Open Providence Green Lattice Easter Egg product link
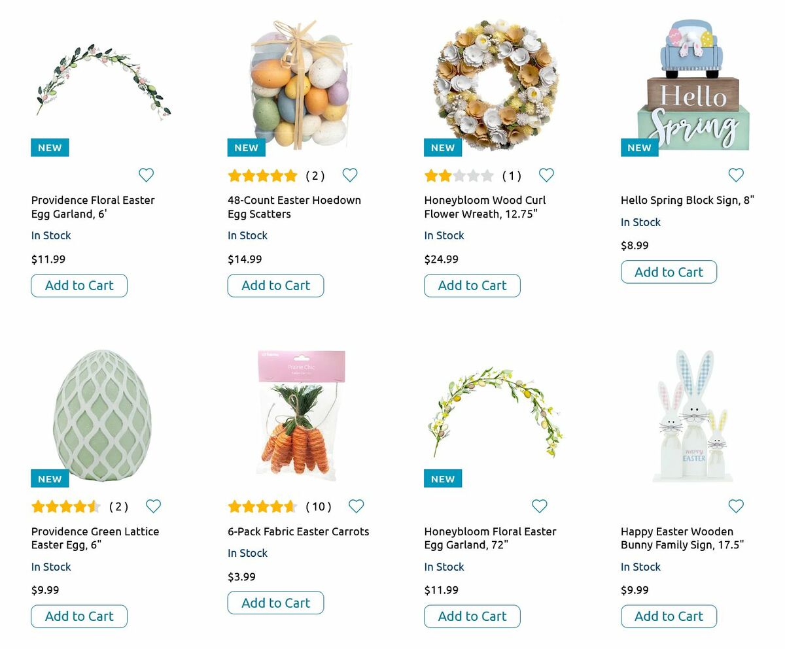This screenshot has height=649, width=785. tap(95, 538)
